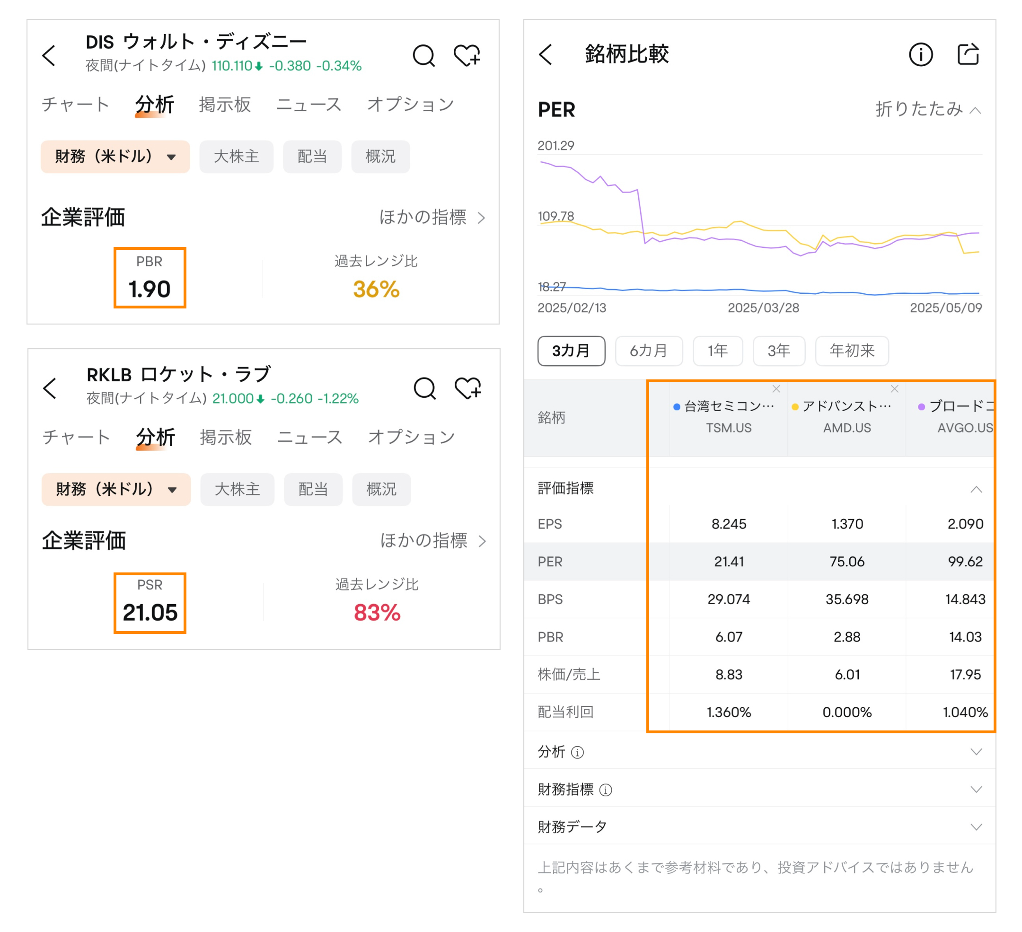Open ニュース tab in RKLB panel

(310, 437)
